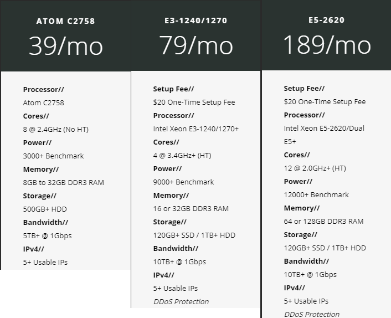Click '16 or 32GB DDR3 RAM'
The width and height of the screenshot is (391, 318).
click(x=191, y=208)
